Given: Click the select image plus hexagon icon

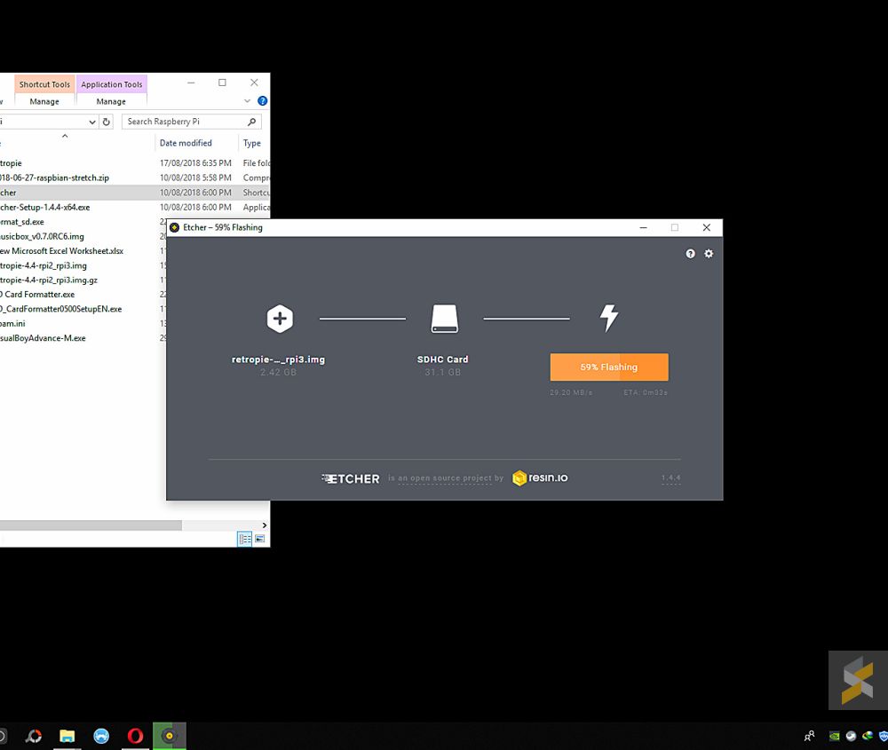Looking at the screenshot, I should [280, 319].
